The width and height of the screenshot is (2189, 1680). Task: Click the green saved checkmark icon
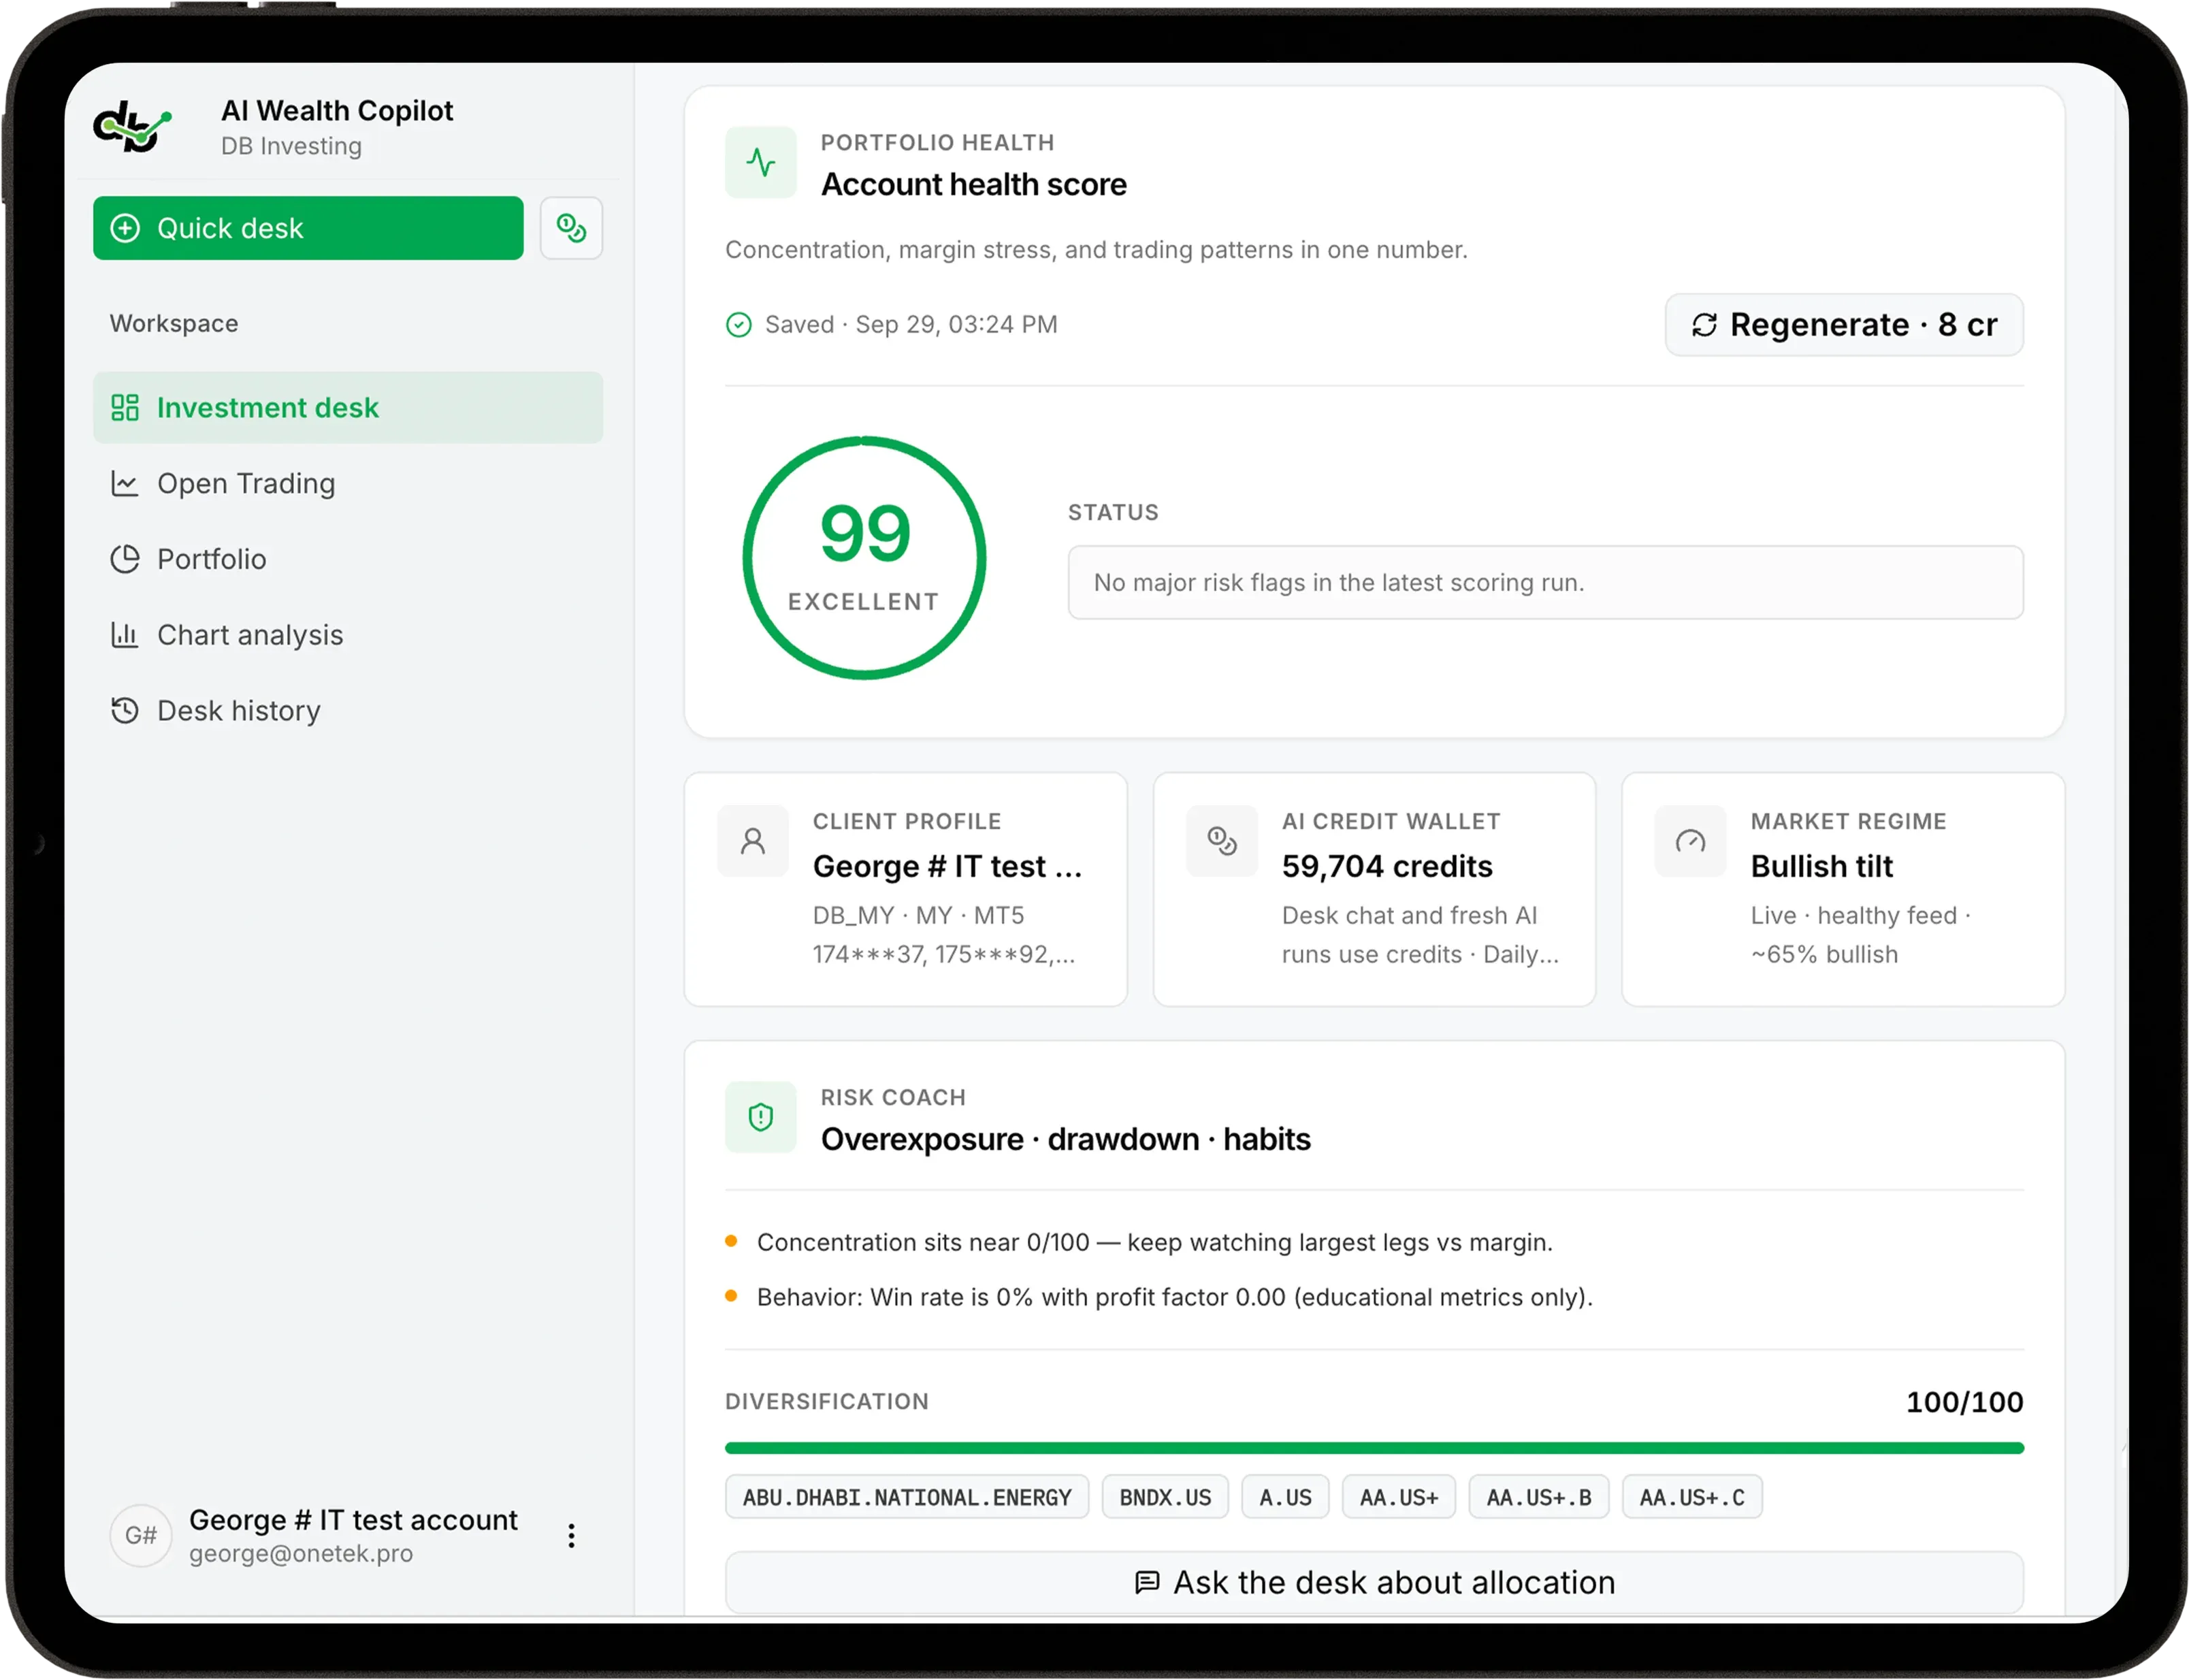tap(739, 325)
